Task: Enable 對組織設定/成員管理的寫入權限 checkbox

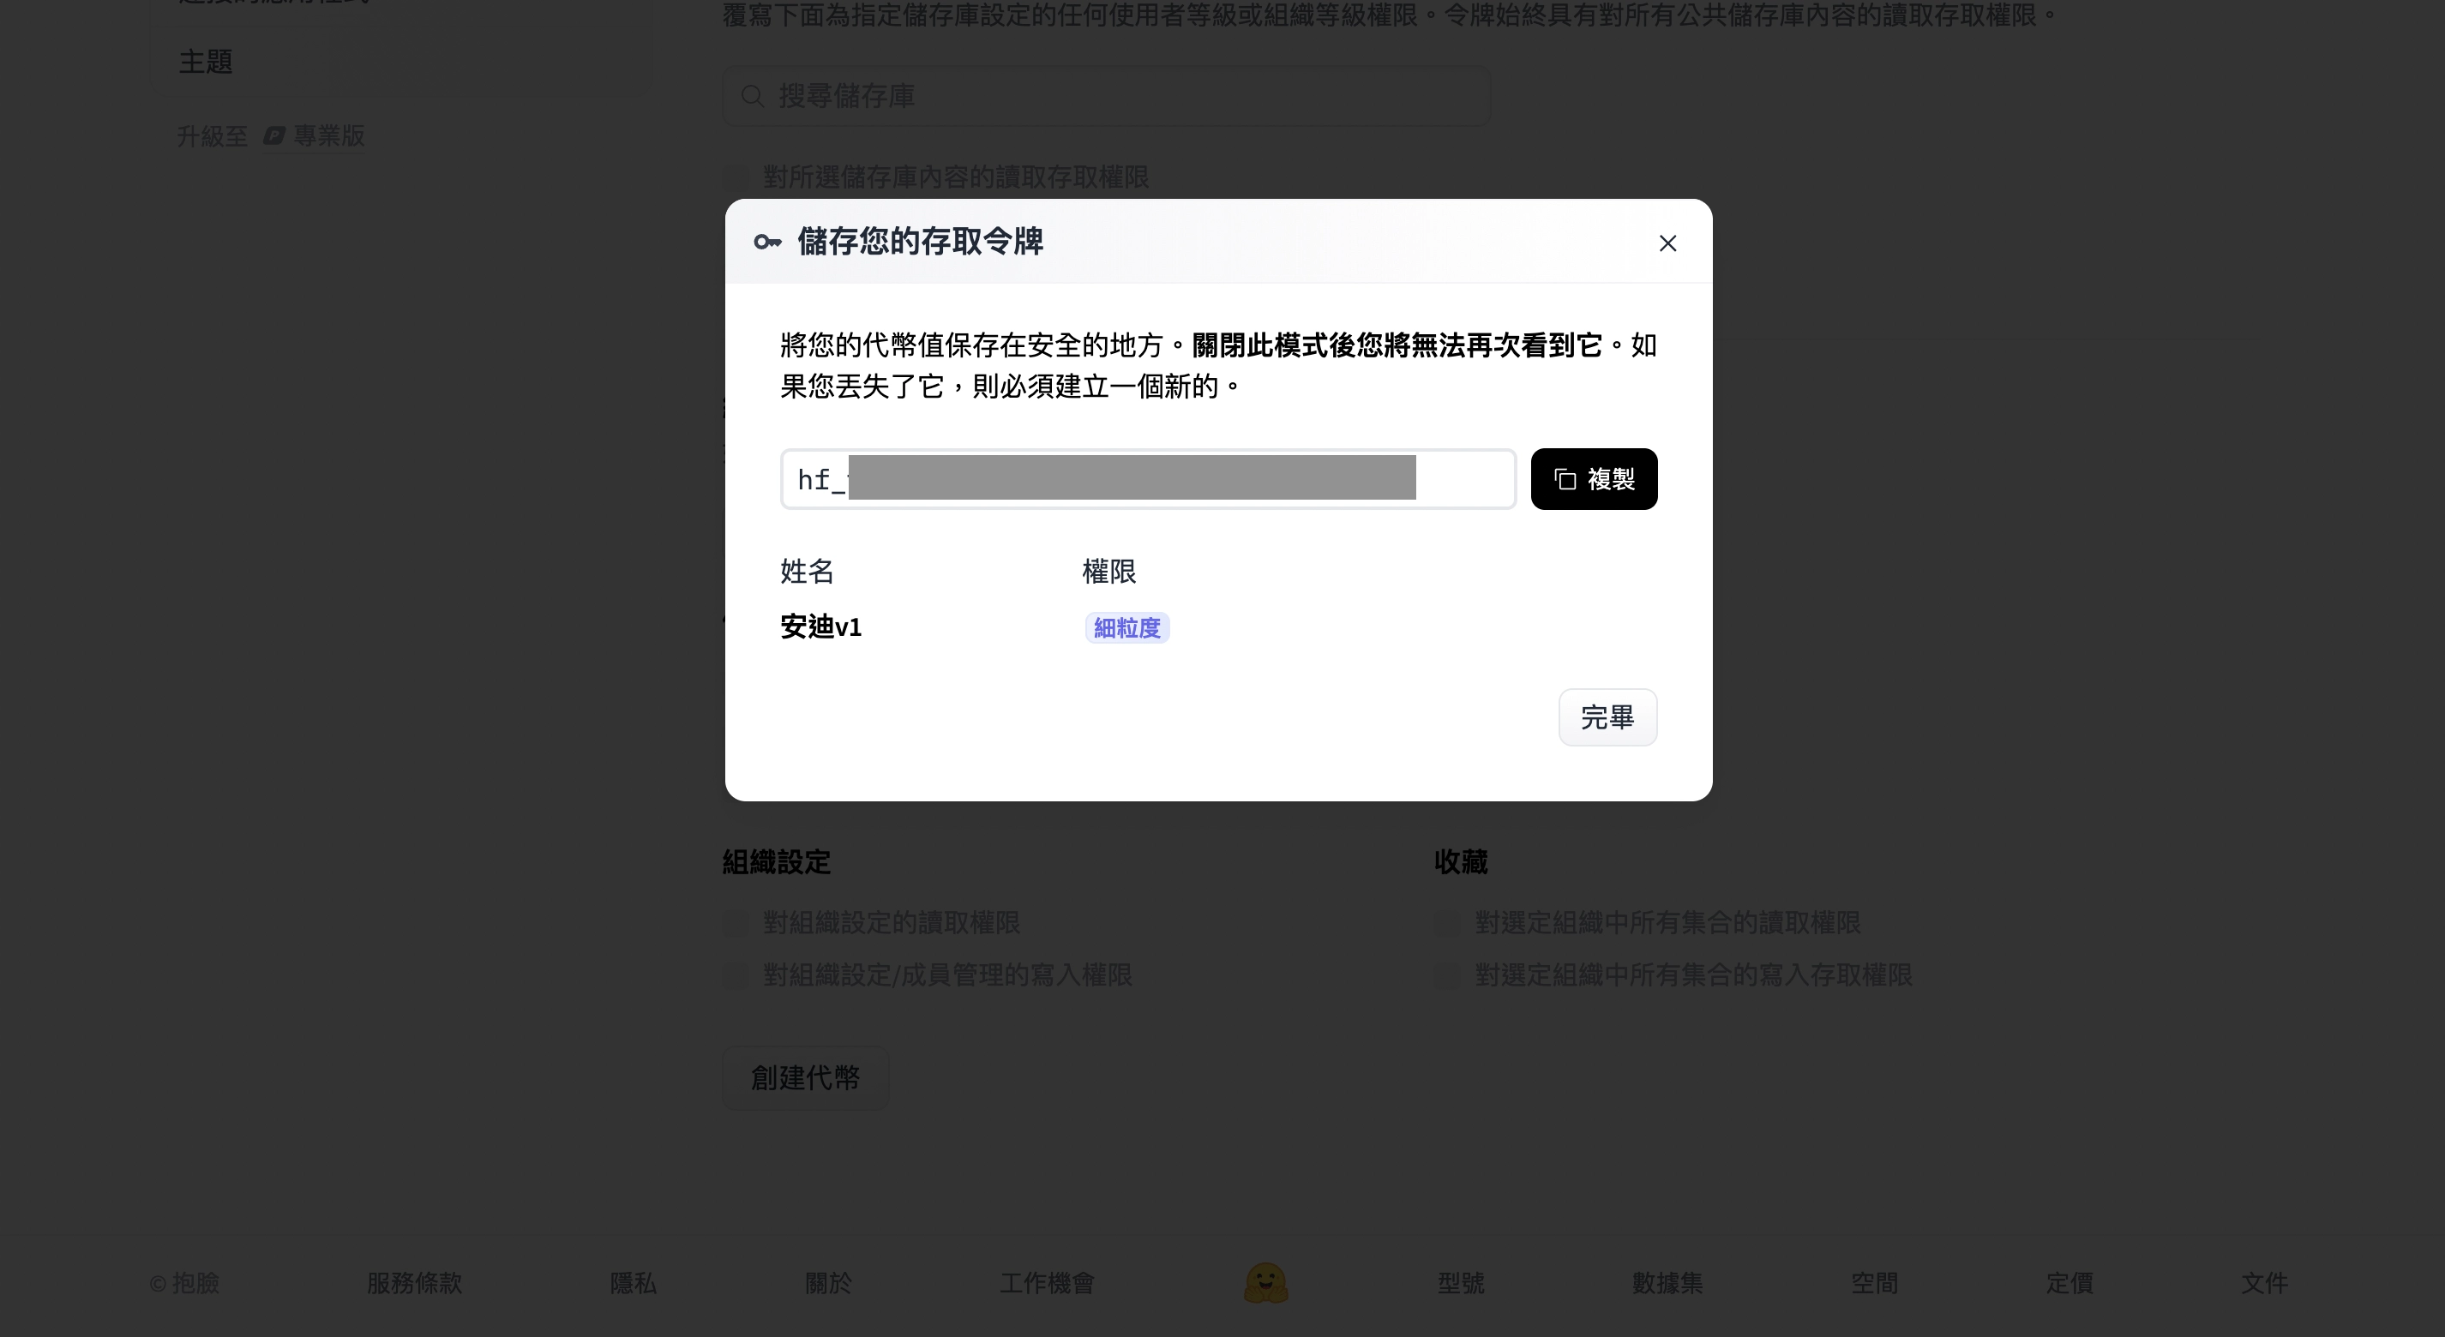Action: (x=736, y=974)
